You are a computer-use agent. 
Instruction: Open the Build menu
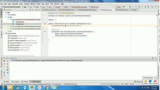click(x=38, y=4)
